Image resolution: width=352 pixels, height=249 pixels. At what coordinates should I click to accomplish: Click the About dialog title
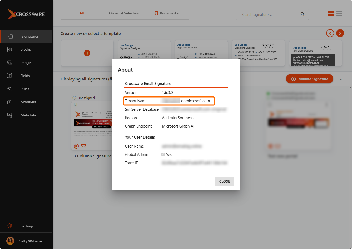click(x=125, y=70)
